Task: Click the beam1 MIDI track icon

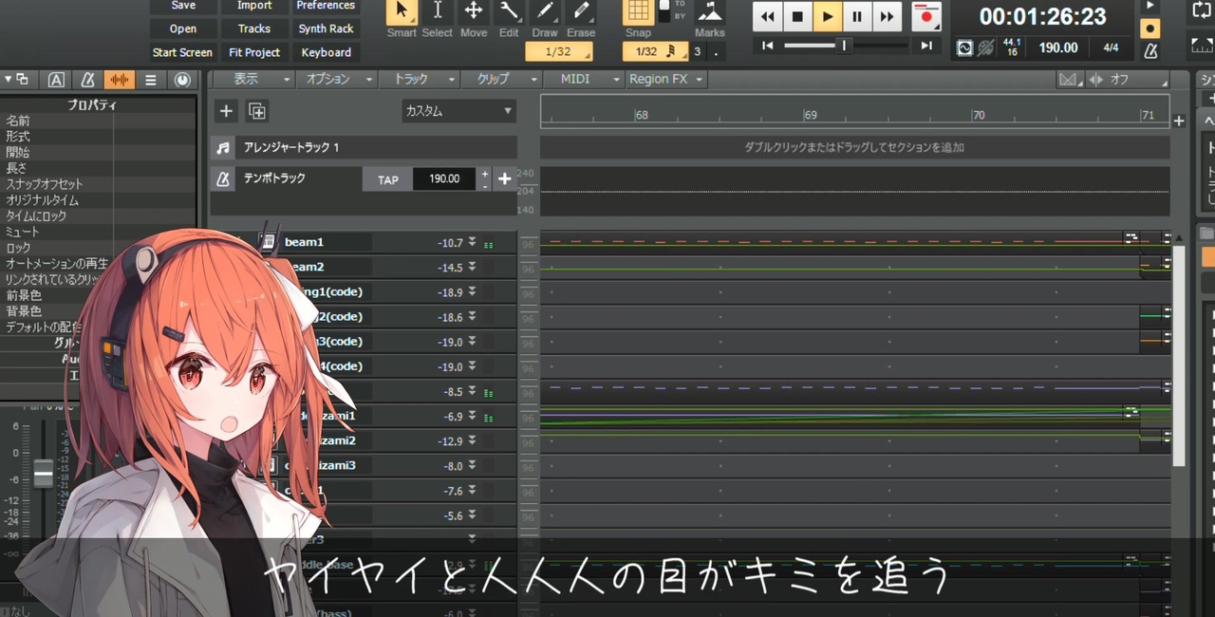Action: (x=269, y=242)
